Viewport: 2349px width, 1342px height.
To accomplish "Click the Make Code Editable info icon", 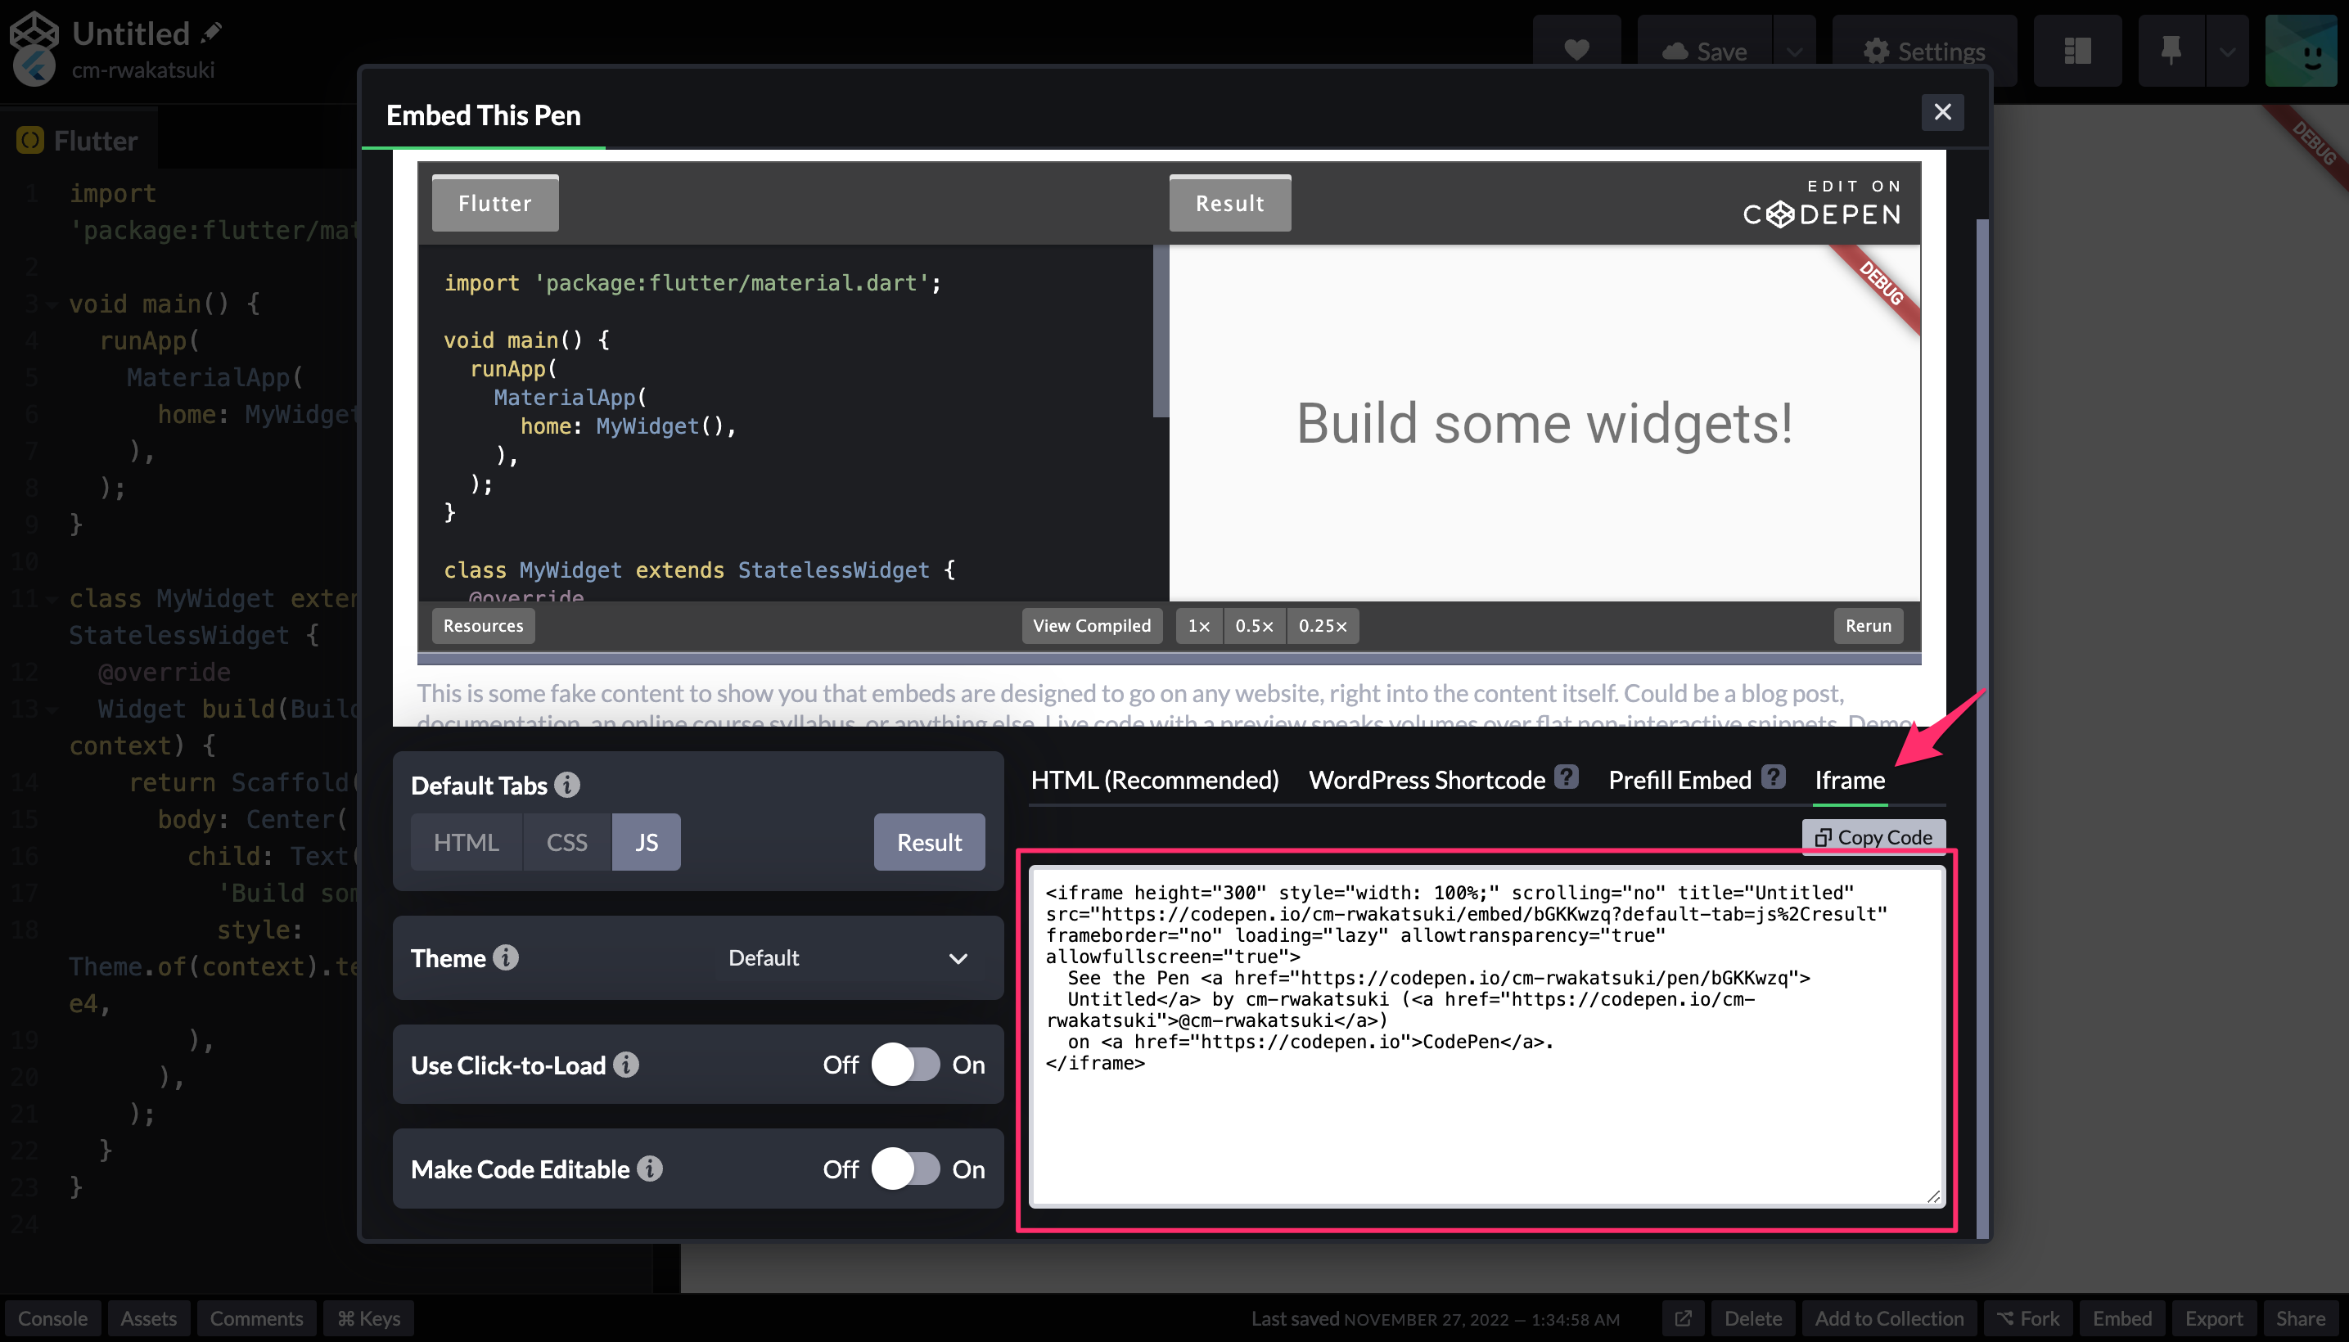I will (650, 1168).
